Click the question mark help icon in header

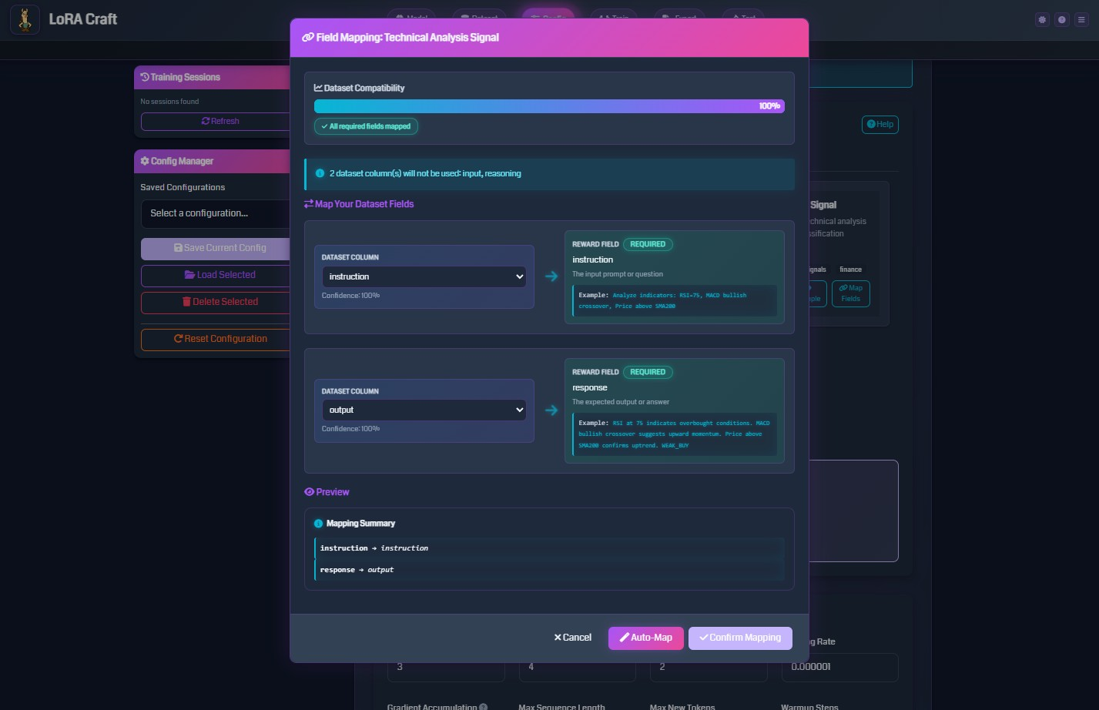click(1062, 20)
